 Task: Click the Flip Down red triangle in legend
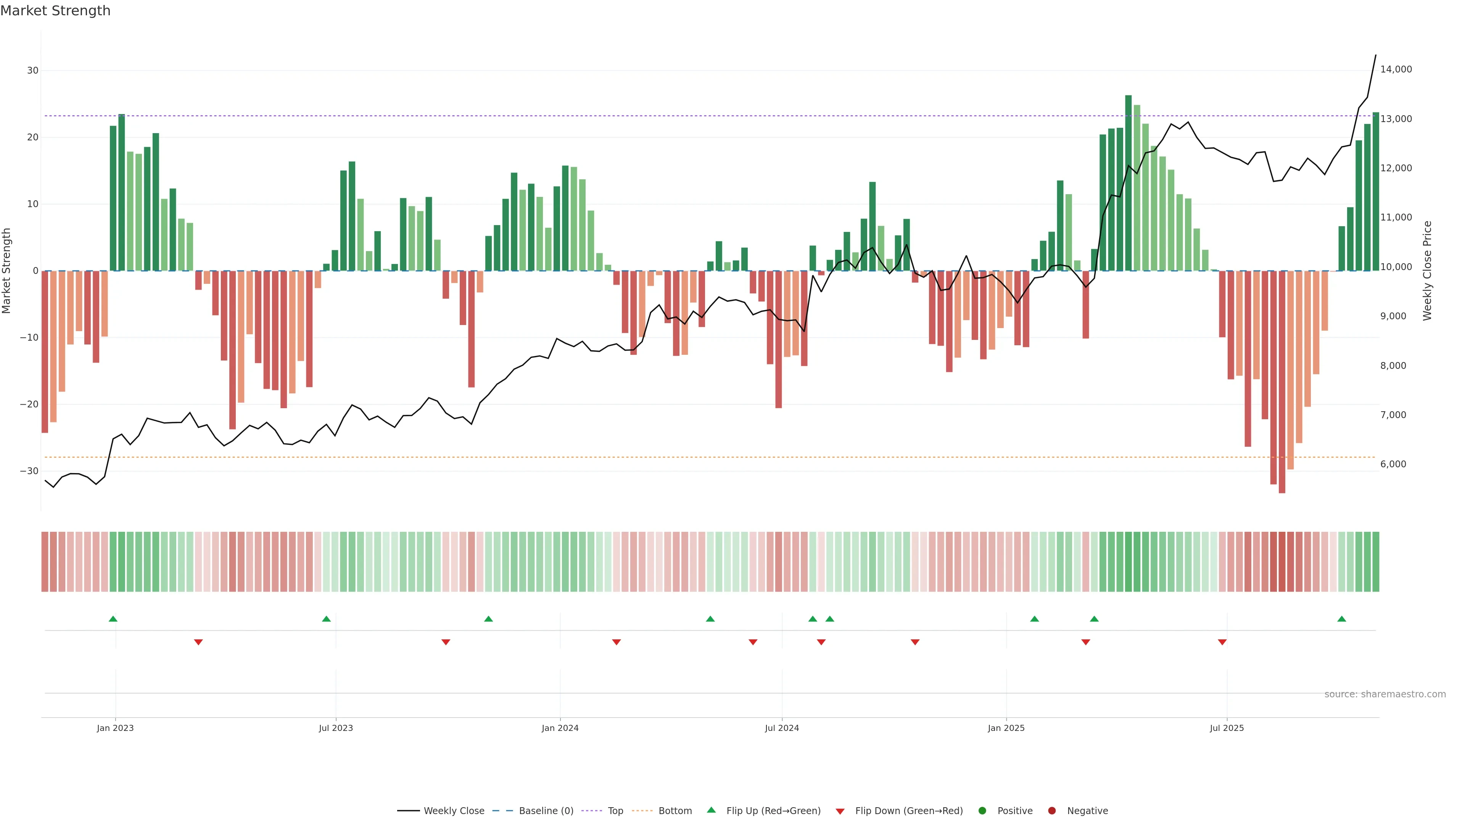(x=840, y=811)
